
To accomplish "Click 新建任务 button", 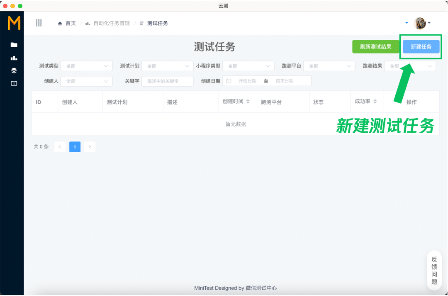I will pyautogui.click(x=421, y=46).
